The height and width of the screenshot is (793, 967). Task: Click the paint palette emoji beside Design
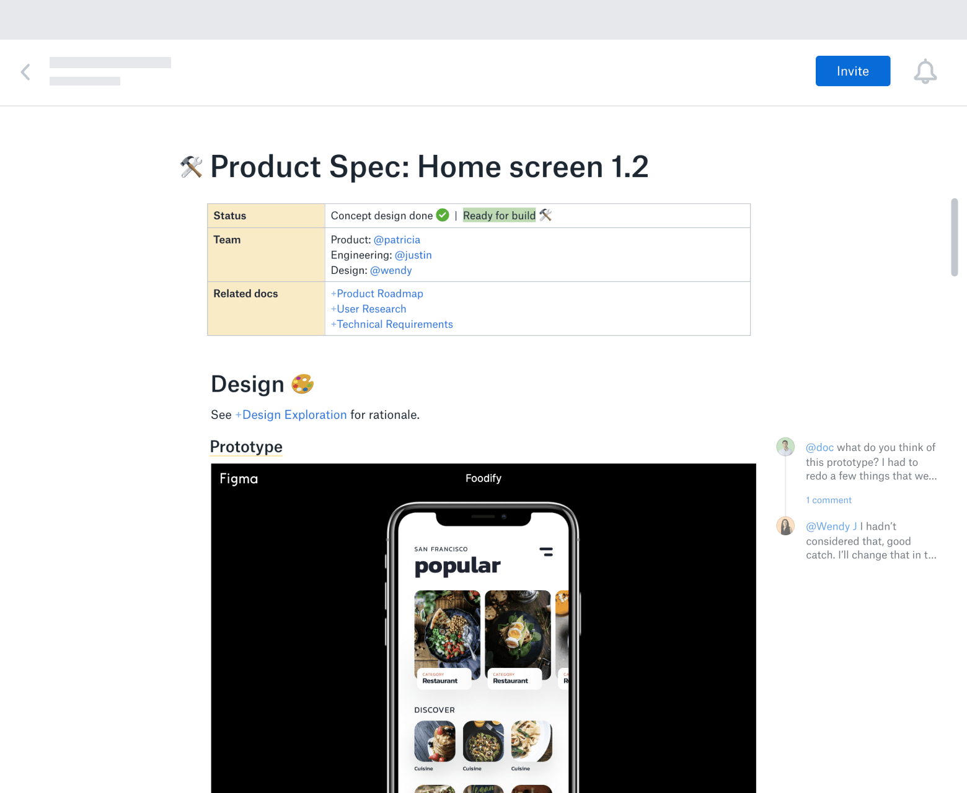302,384
